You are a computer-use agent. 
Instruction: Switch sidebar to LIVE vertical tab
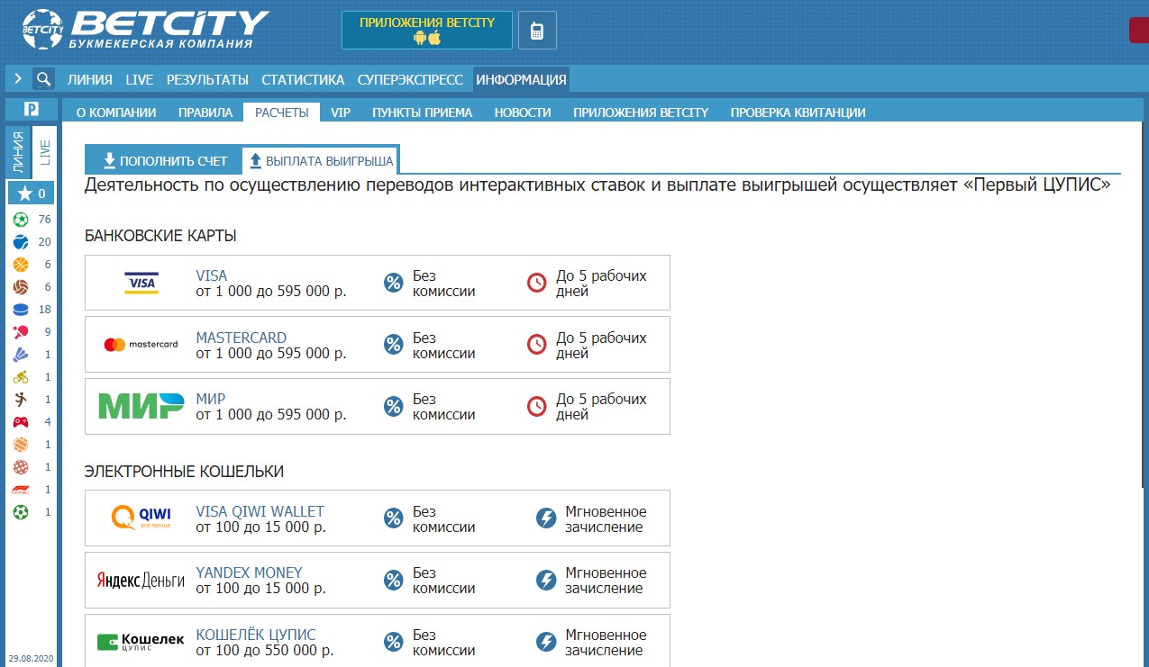[43, 152]
